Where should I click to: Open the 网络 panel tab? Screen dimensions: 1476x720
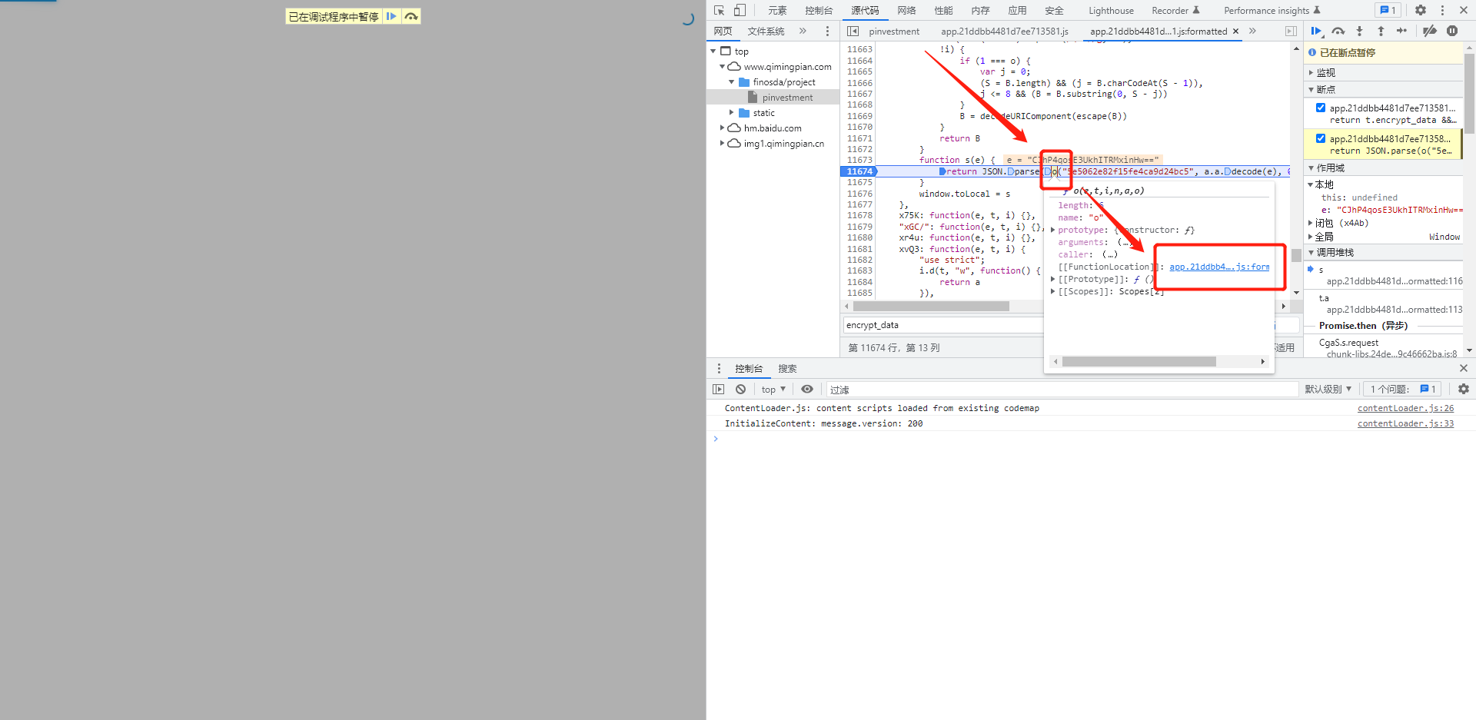tap(906, 10)
